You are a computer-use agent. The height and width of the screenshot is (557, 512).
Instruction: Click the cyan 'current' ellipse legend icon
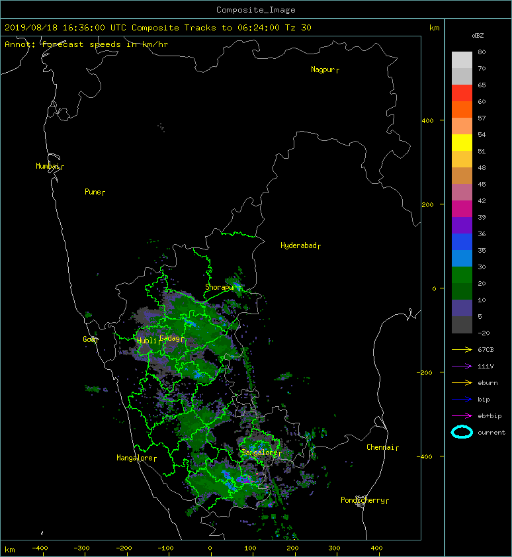(x=462, y=433)
